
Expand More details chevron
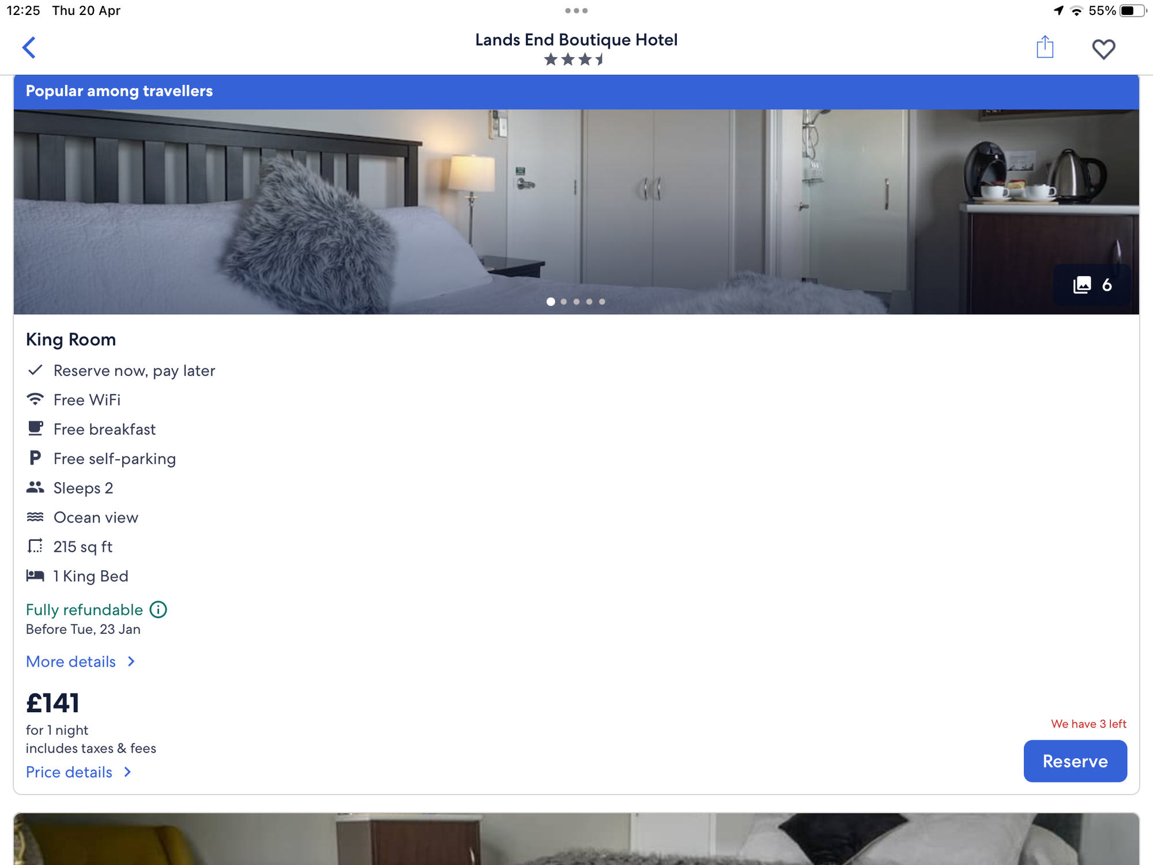coord(131,661)
